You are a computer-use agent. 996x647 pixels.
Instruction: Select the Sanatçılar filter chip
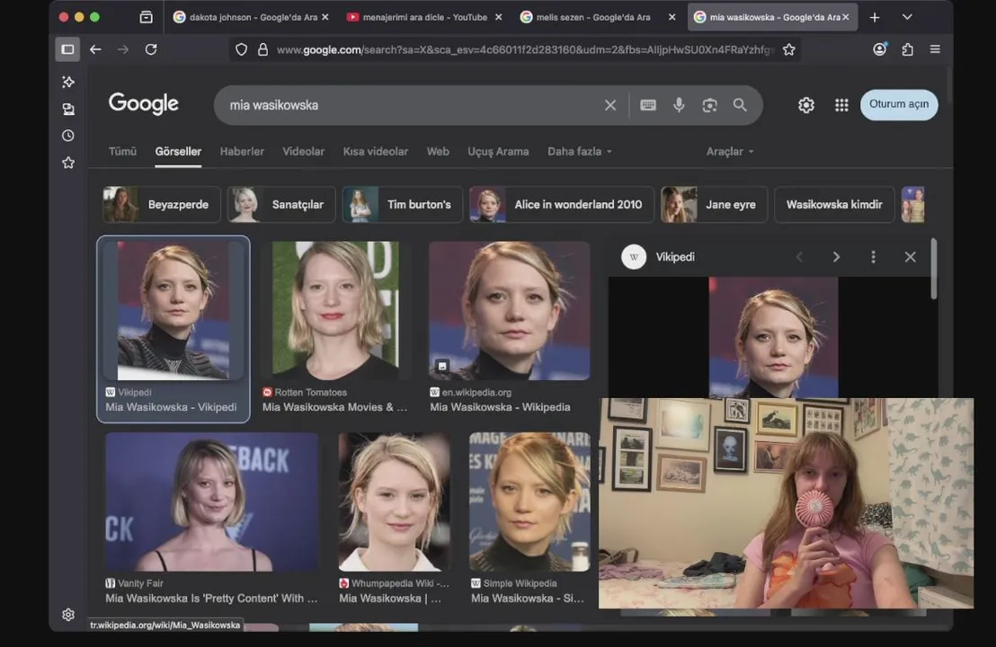click(280, 205)
